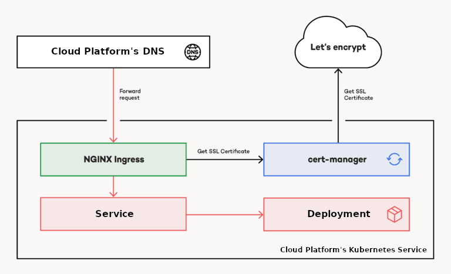The image size is (451, 274).
Task: Select the cert-manager box
Action: pyautogui.click(x=336, y=160)
